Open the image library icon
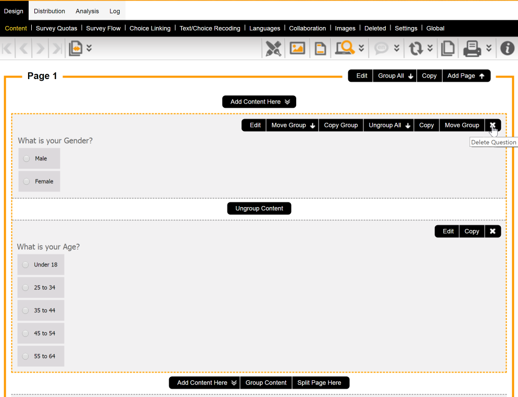 tap(297, 48)
